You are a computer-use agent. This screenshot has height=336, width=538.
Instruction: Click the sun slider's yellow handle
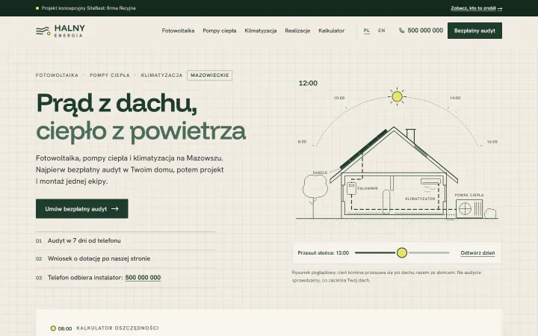[402, 252]
